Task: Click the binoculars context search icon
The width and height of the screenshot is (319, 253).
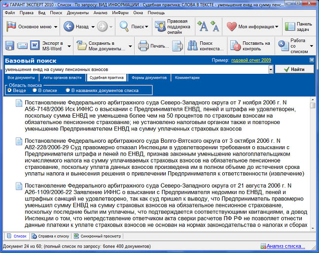Action: coord(192,46)
